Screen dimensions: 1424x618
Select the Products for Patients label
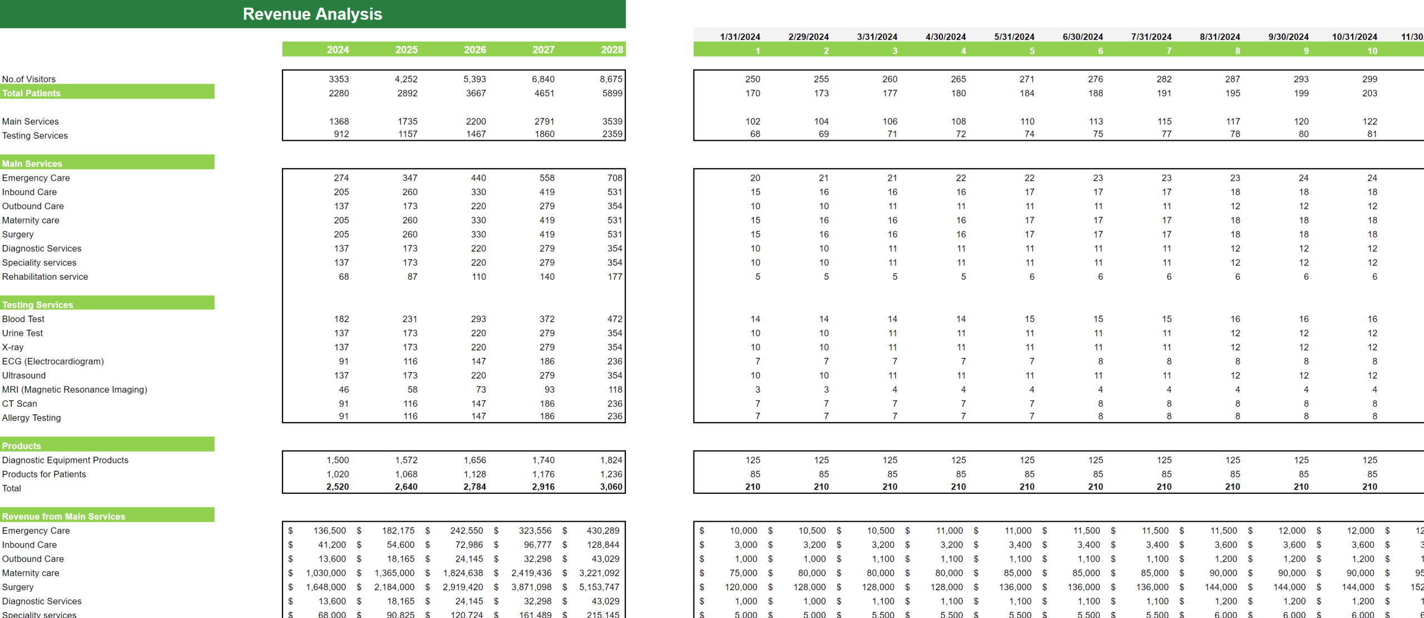[x=44, y=474]
